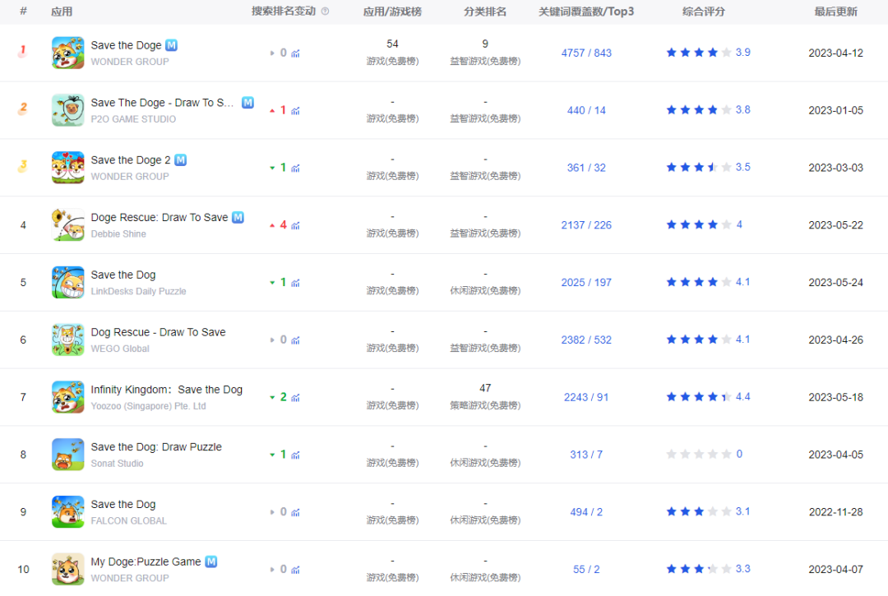The height and width of the screenshot is (596, 888).
Task: Click the 分类排名 column header
Action: click(485, 12)
